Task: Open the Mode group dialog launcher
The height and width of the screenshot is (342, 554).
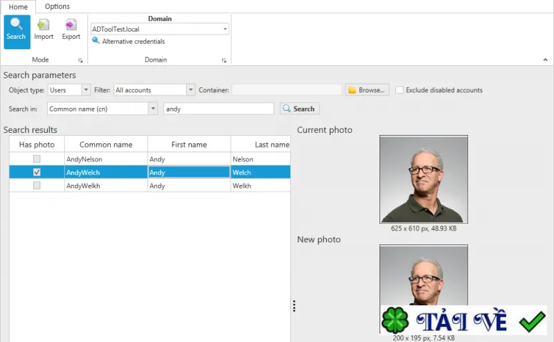Action: (x=80, y=61)
